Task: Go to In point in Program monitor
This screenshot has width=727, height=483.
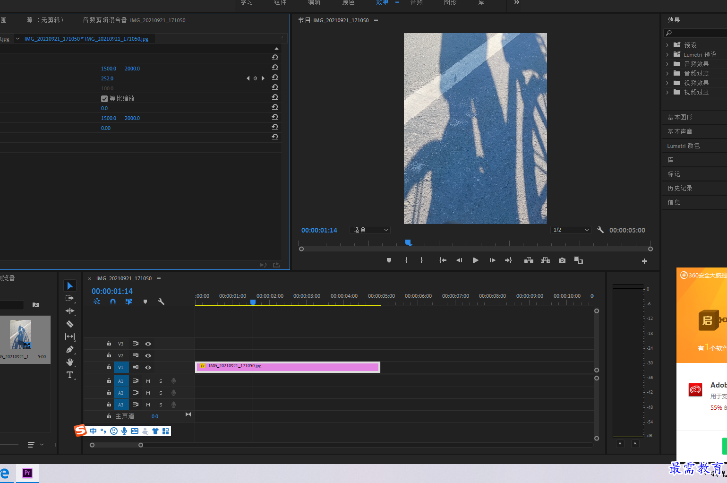Action: pyautogui.click(x=443, y=260)
